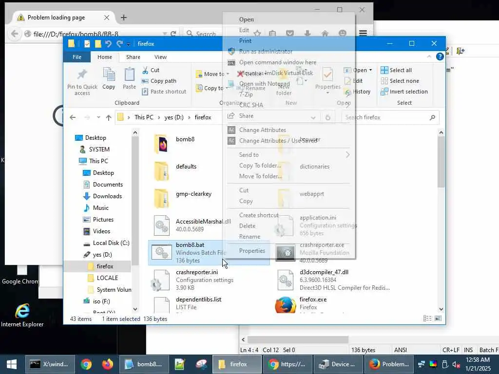Open recent locations dropdown arrow
The height and width of the screenshot is (374, 499).
tap(98, 117)
